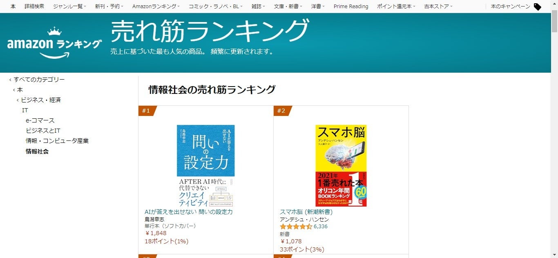Open the コミック・ラノベ・BL dropdown
Viewport: 558px width, 258px height.
pos(216,7)
